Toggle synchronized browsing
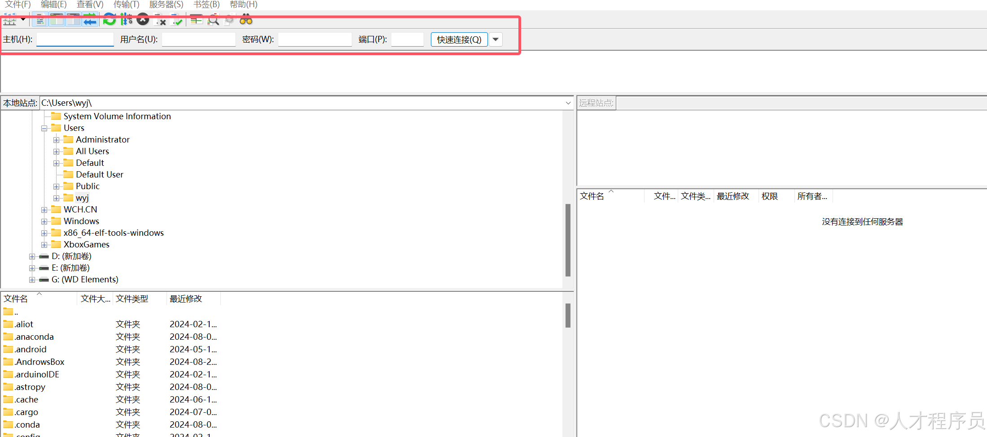 (229, 20)
